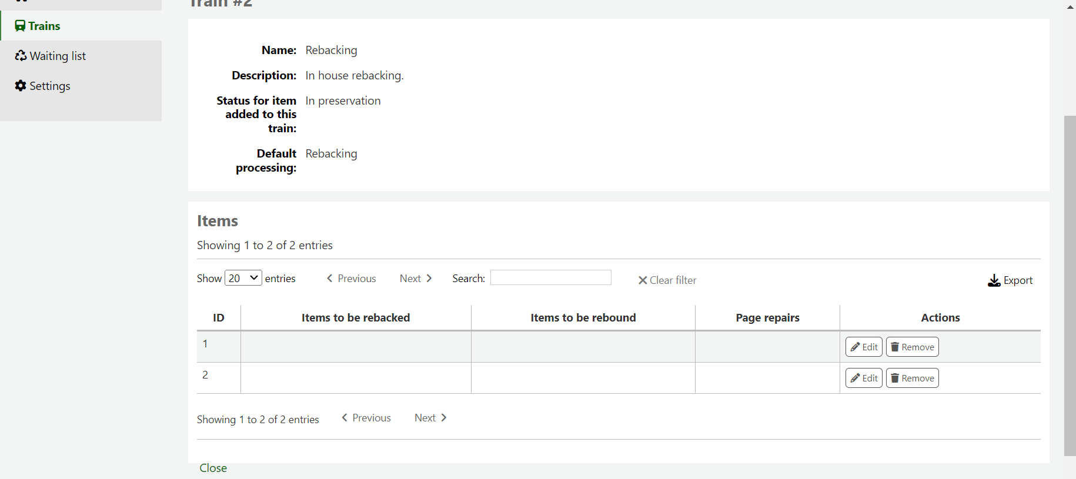Click the Close link

click(213, 468)
